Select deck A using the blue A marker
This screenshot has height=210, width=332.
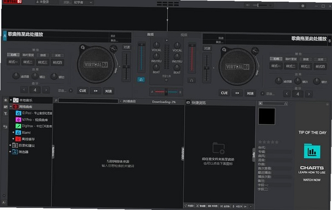pos(5,36)
